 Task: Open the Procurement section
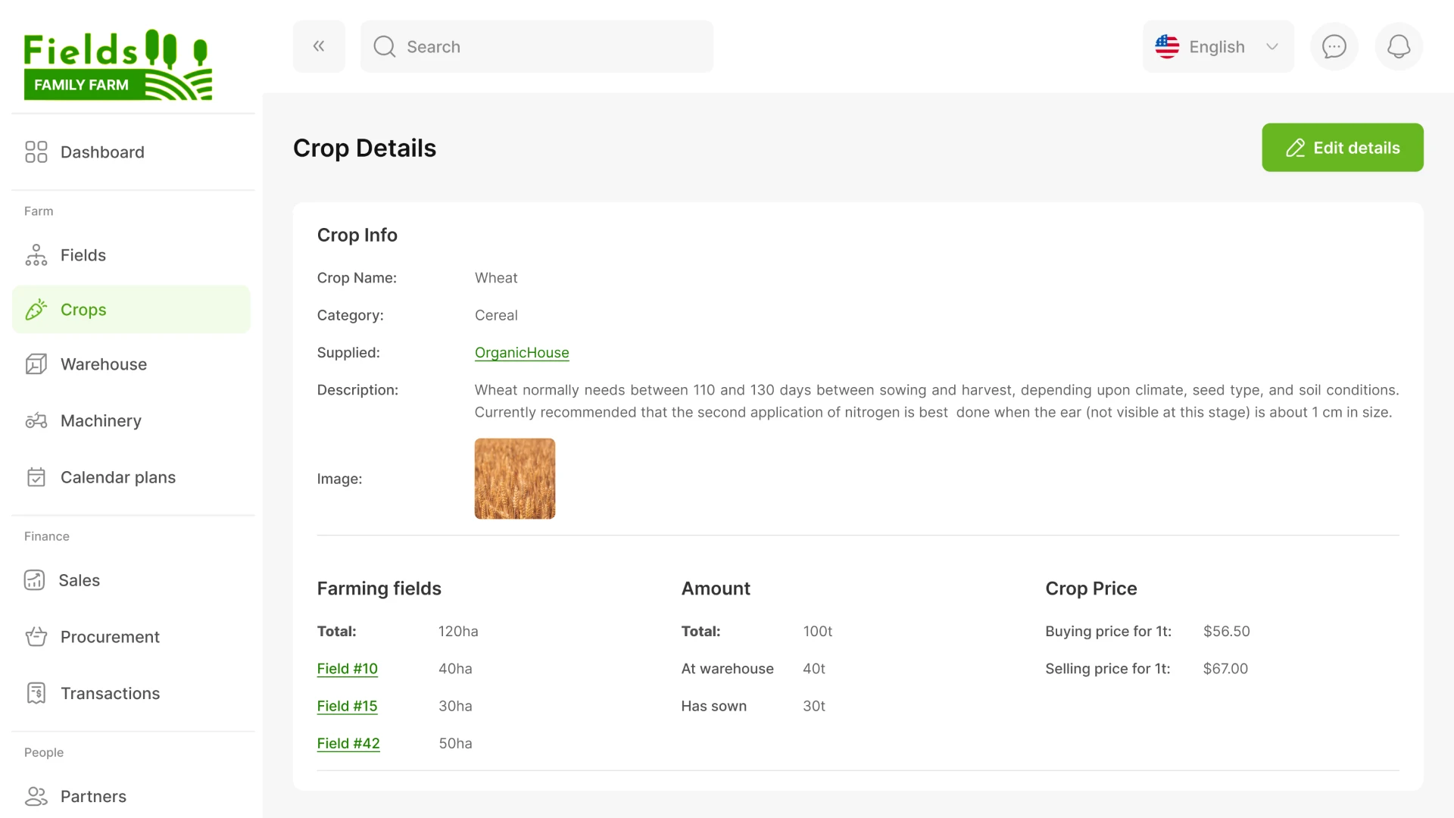point(36,637)
